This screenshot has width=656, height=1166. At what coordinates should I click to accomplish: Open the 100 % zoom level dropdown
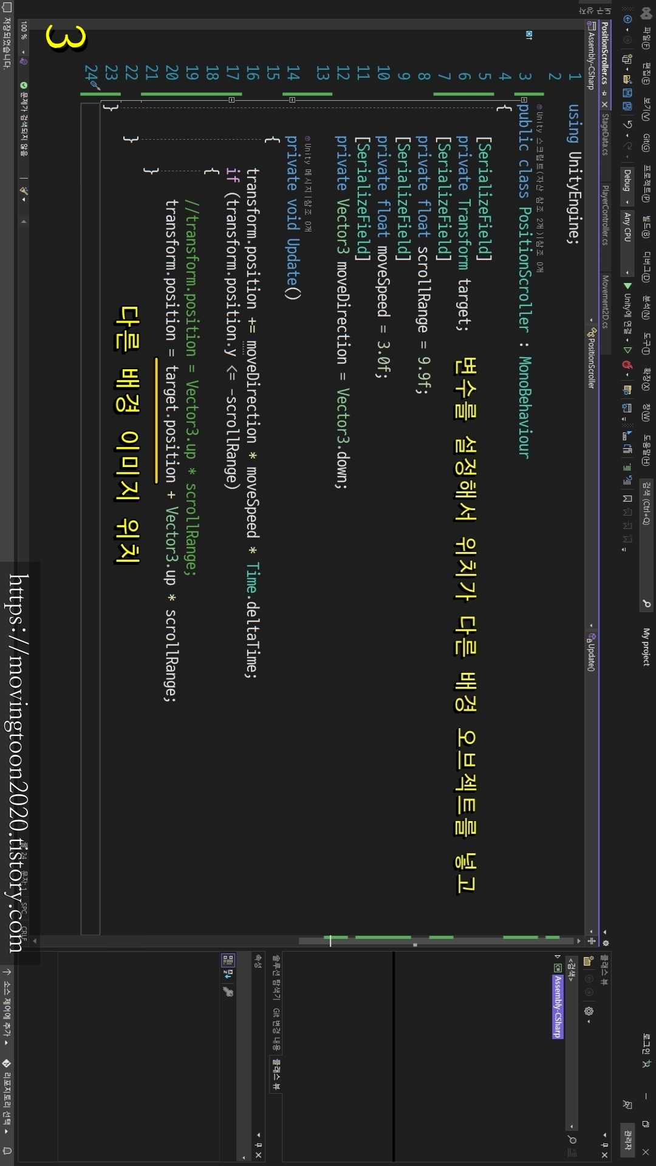pos(24,38)
